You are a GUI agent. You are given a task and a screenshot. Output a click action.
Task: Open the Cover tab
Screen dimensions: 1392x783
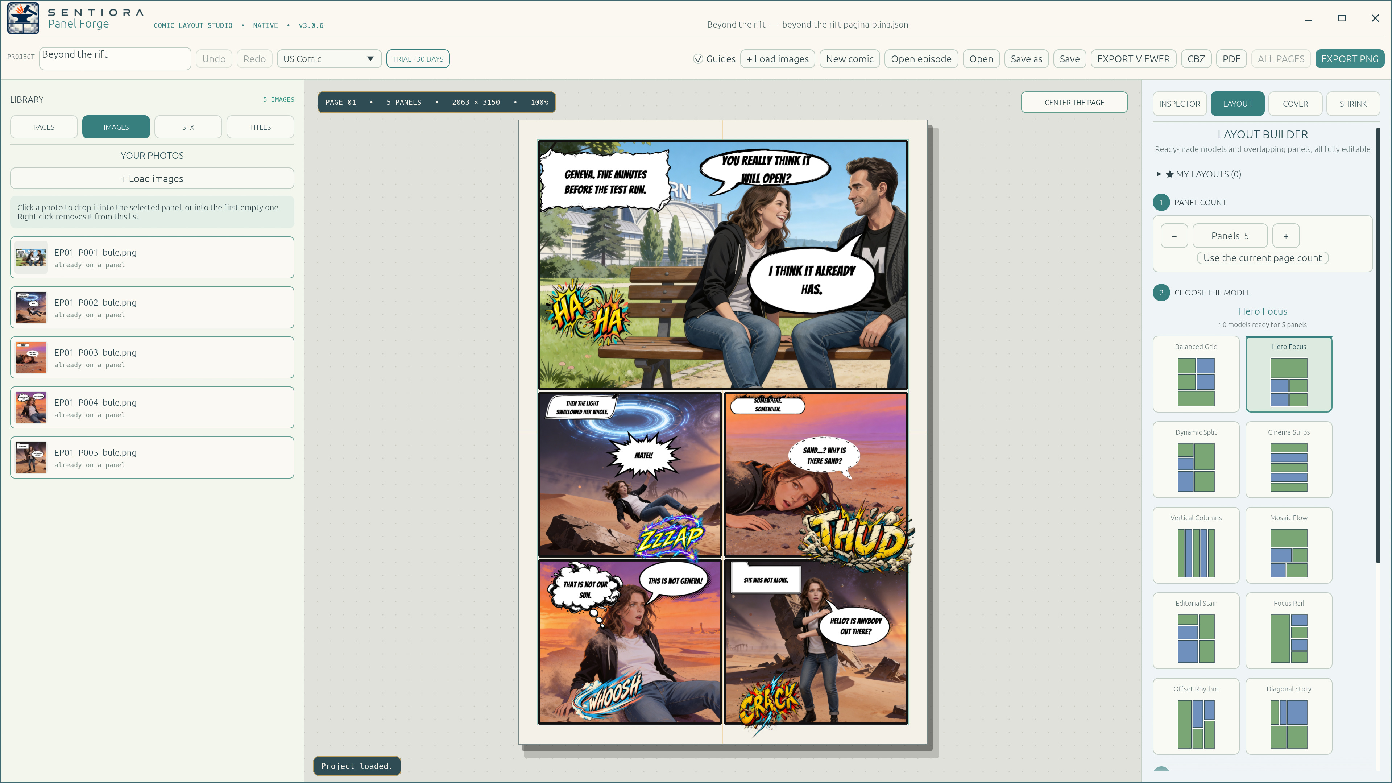point(1295,104)
